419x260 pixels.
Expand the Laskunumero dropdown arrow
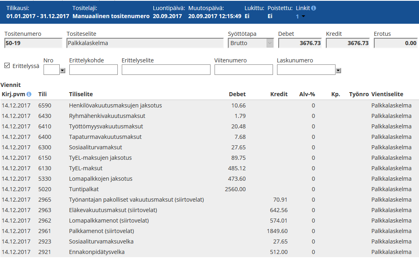coord(338,70)
